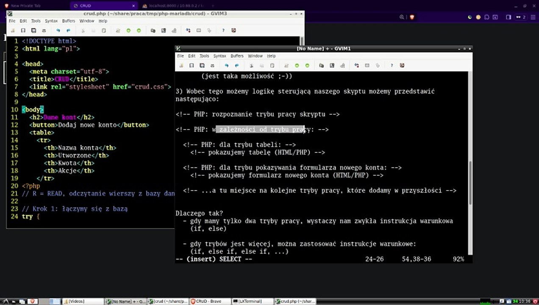
Task: Click Save All icon in GVIM3 toolbar
Action: (33, 30)
